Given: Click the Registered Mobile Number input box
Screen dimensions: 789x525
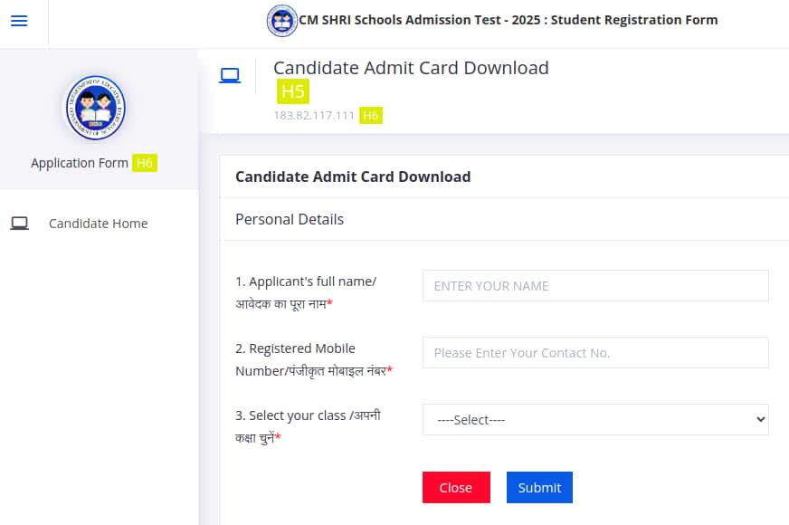Looking at the screenshot, I should point(594,353).
